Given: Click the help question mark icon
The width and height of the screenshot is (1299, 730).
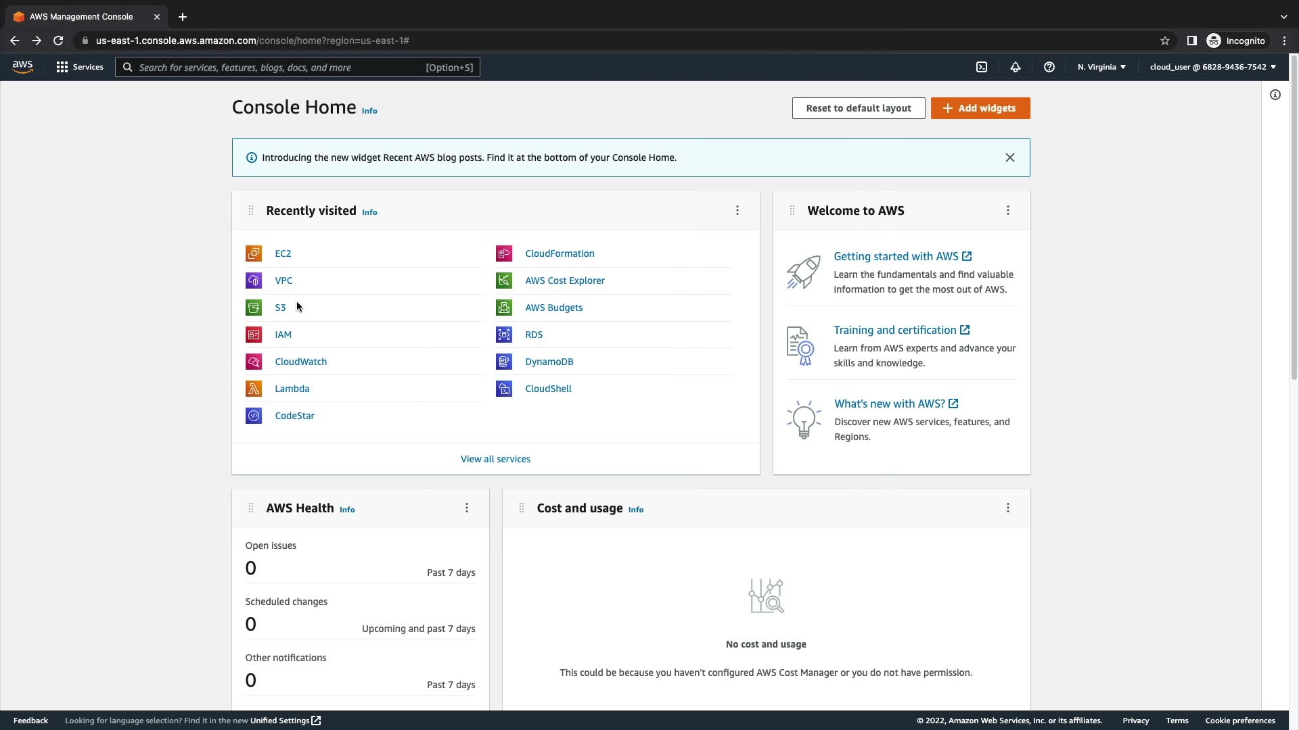Looking at the screenshot, I should point(1049,67).
